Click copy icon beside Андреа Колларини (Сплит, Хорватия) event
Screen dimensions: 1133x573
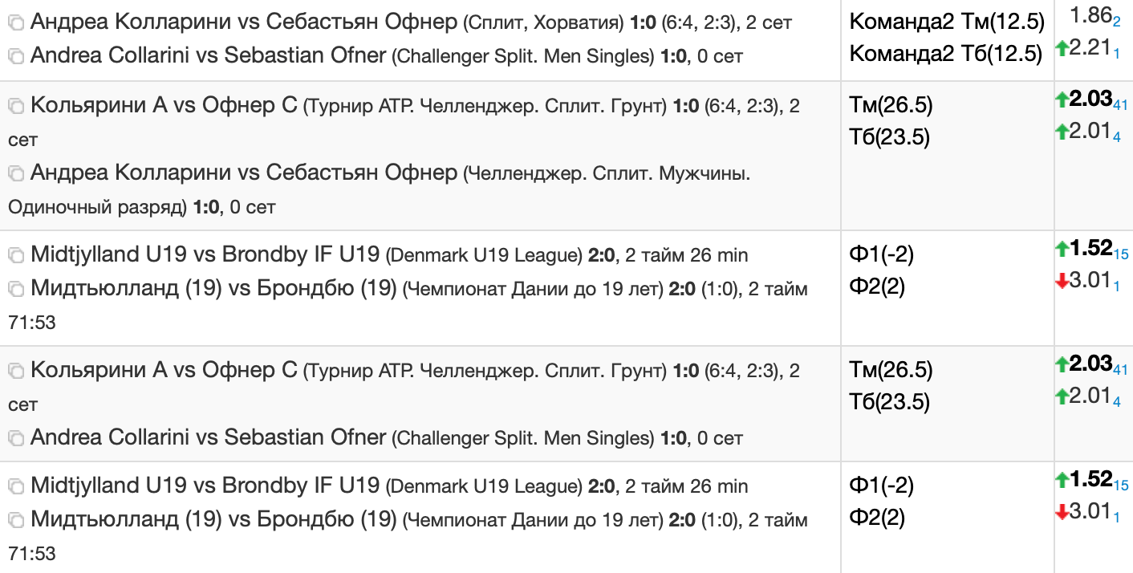click(x=15, y=22)
